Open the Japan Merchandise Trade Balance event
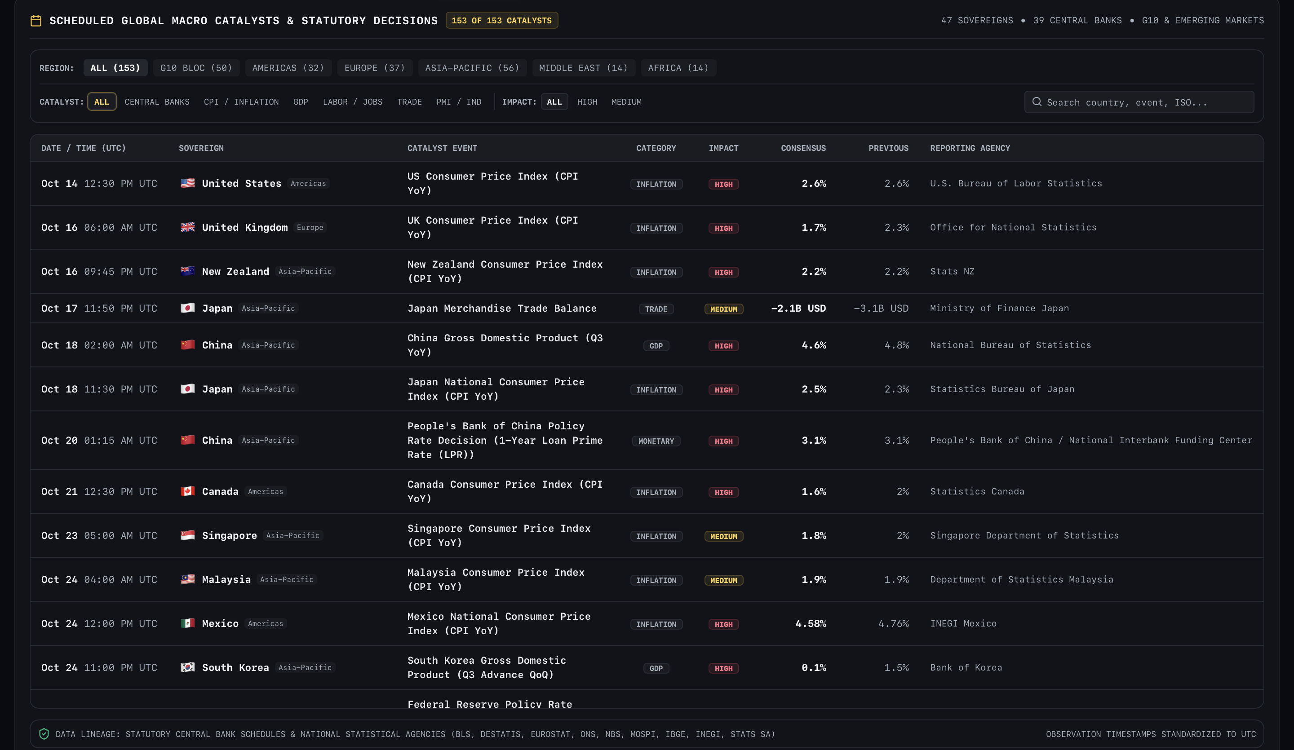Screen dimensions: 1294x750 pyautogui.click(x=502, y=308)
